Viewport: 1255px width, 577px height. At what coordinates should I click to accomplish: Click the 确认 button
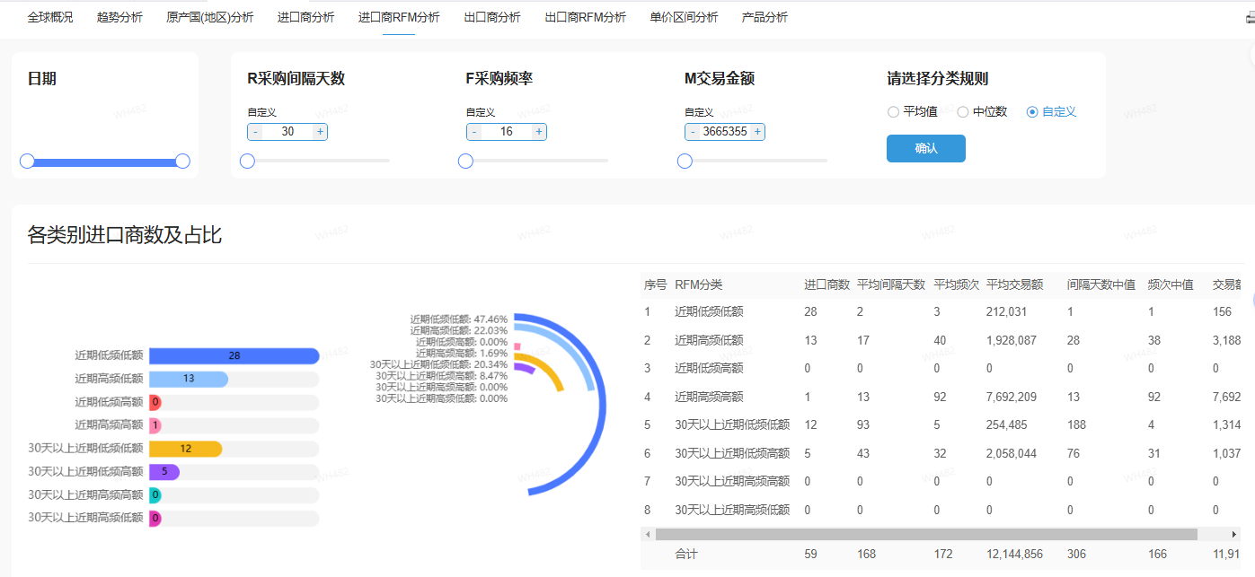[x=925, y=149]
